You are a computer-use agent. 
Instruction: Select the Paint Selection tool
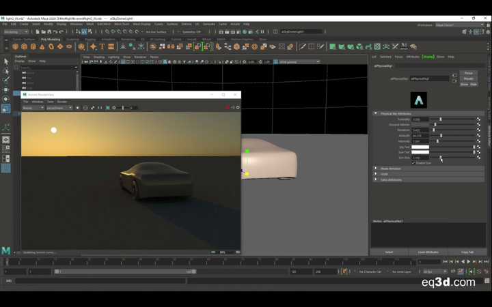(5, 80)
